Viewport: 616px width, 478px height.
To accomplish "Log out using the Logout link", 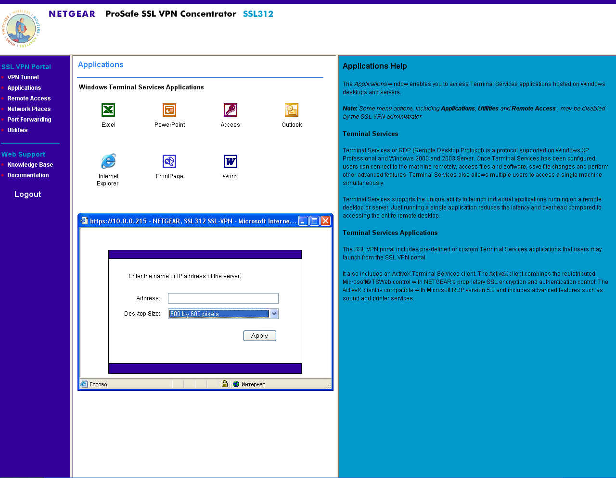I will (x=28, y=195).
